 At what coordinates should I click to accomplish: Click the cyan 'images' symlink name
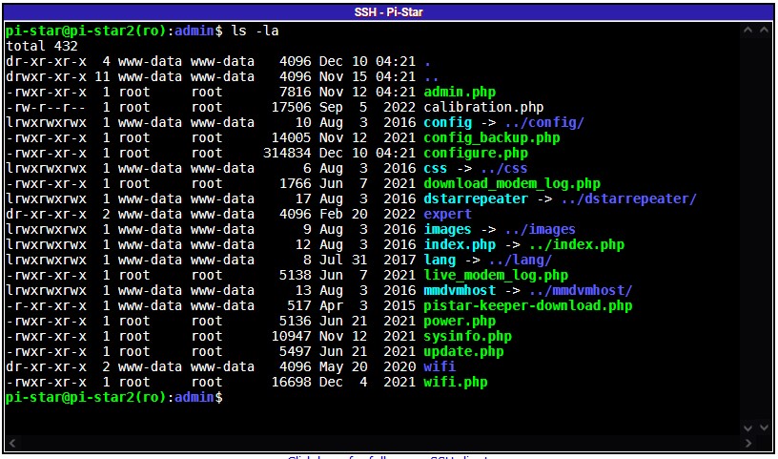[447, 229]
